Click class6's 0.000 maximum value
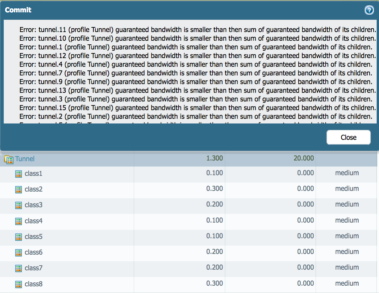Viewport: 379px width, 293px height. coord(306,252)
